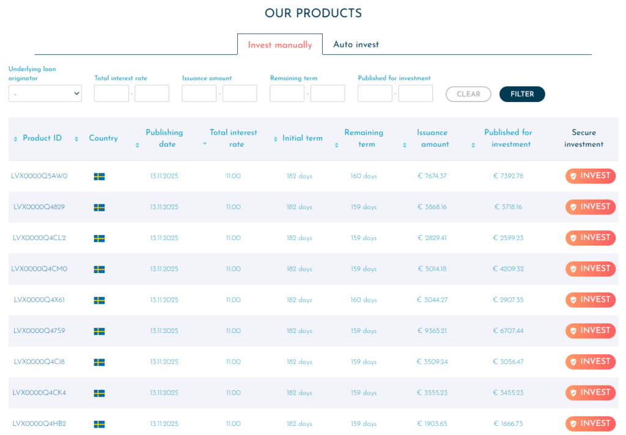The image size is (626, 435).
Task: Select minimum Remaining term input box
Action: tap(287, 93)
